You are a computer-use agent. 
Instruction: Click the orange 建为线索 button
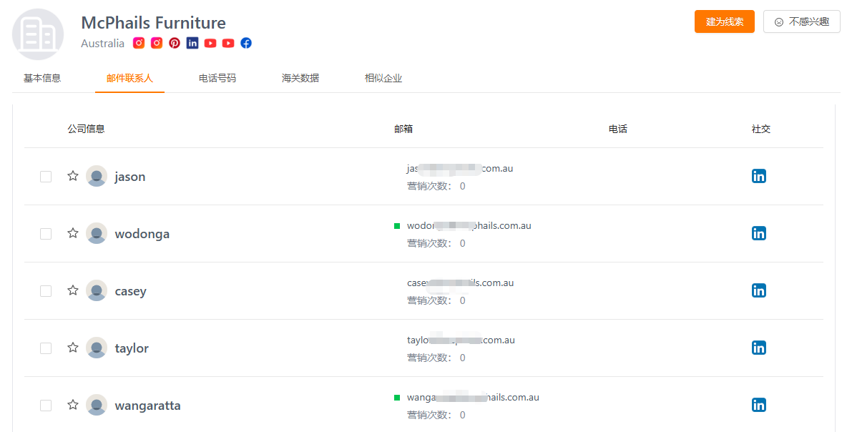tap(725, 21)
